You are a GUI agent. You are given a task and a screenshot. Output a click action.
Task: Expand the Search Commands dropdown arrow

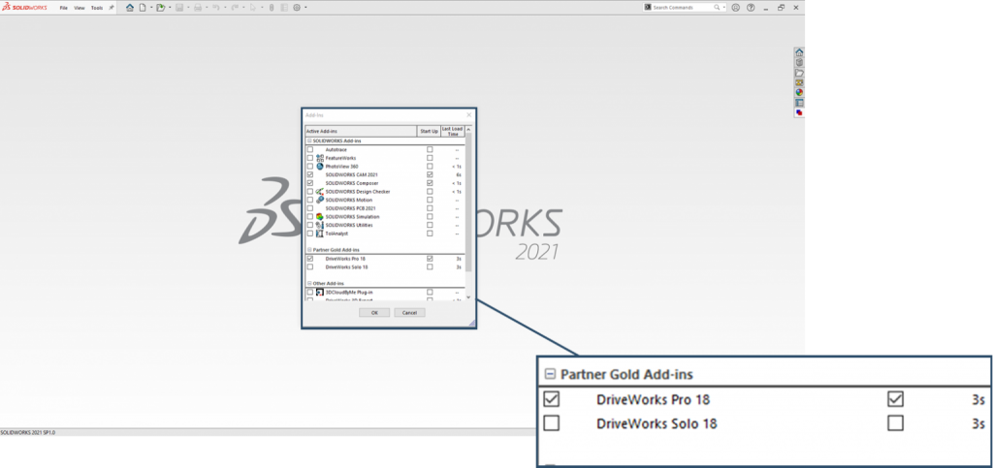click(x=723, y=8)
